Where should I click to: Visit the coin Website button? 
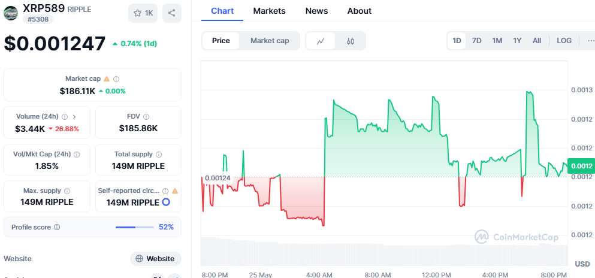pos(156,259)
